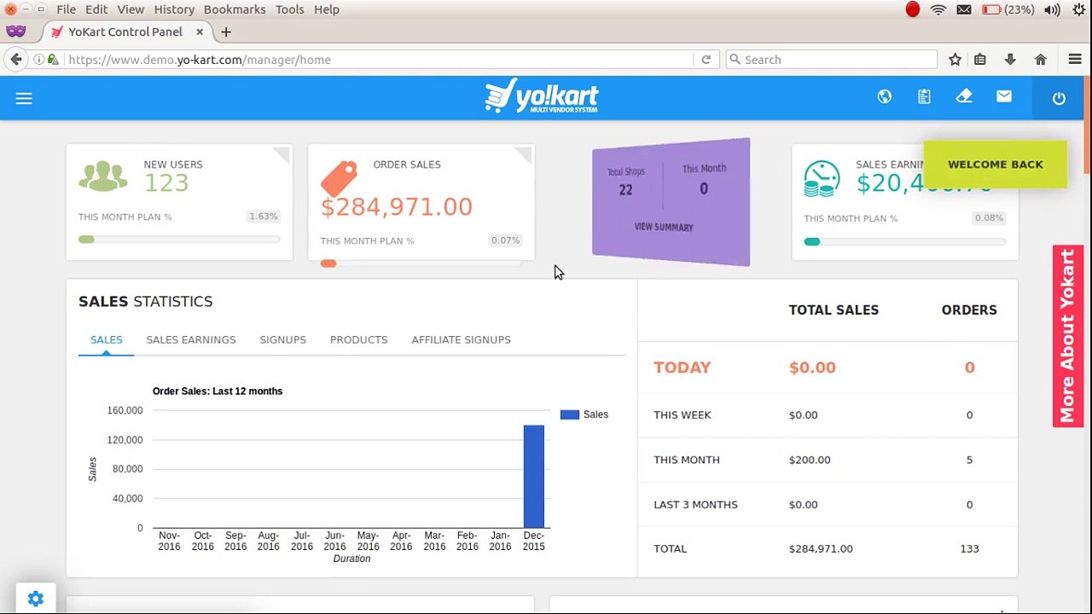Switch to the Products tab
Screen dimensions: 1092x614
(x=359, y=339)
